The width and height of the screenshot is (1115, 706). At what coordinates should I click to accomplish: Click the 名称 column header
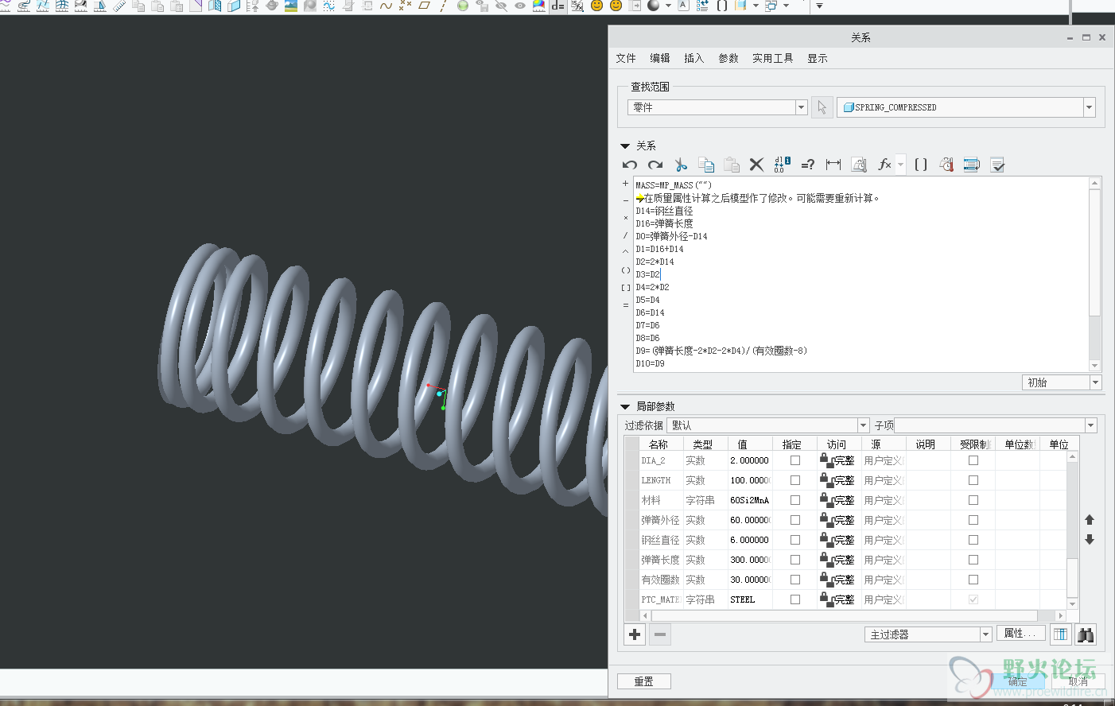tap(659, 444)
